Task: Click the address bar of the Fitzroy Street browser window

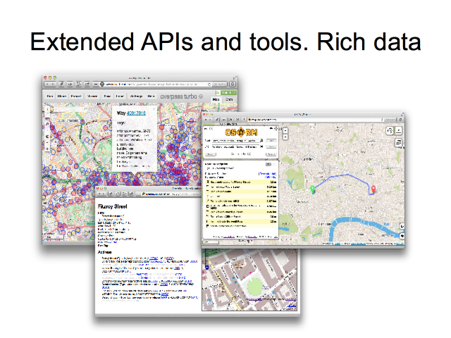Action: tap(170, 194)
